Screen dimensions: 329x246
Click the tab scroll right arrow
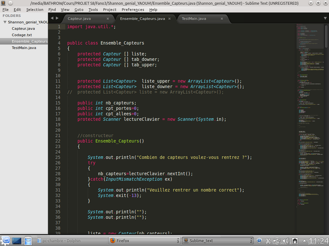[57, 18]
